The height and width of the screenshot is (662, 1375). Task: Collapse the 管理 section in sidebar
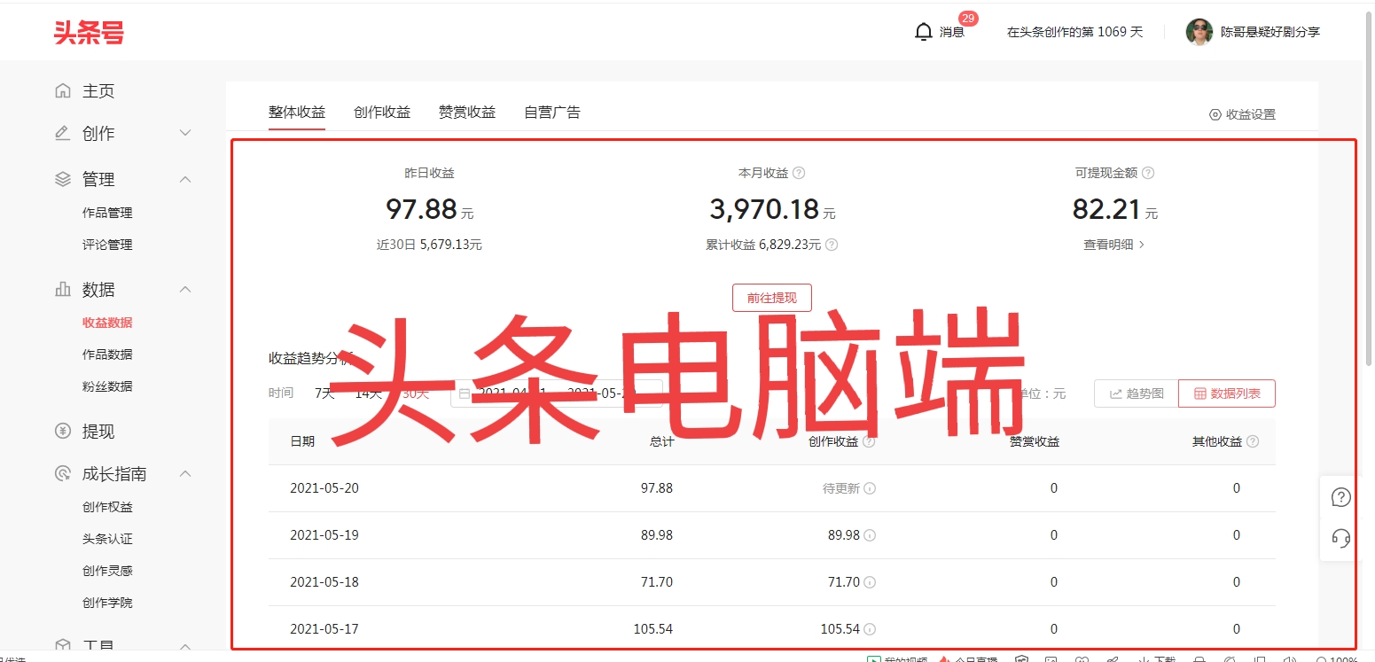(185, 178)
